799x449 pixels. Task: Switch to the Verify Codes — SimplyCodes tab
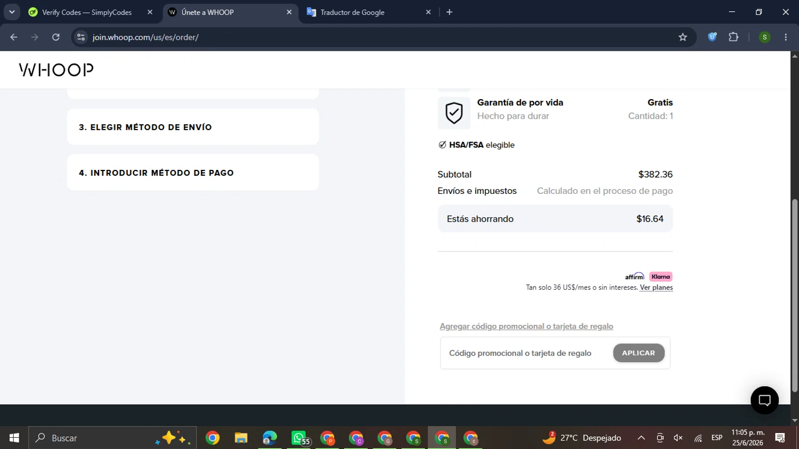click(x=87, y=12)
